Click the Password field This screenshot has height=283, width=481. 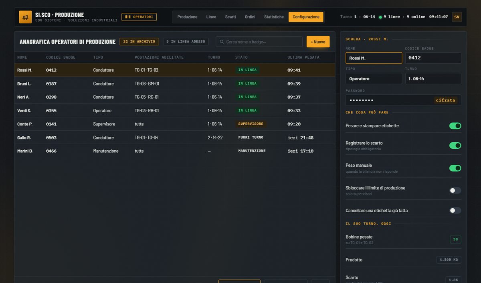coord(403,100)
